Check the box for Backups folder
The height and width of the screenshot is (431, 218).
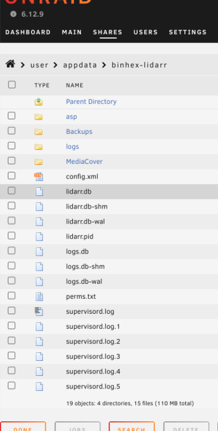tap(11, 131)
